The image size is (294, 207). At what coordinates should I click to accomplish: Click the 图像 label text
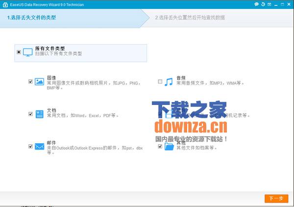click(x=51, y=78)
